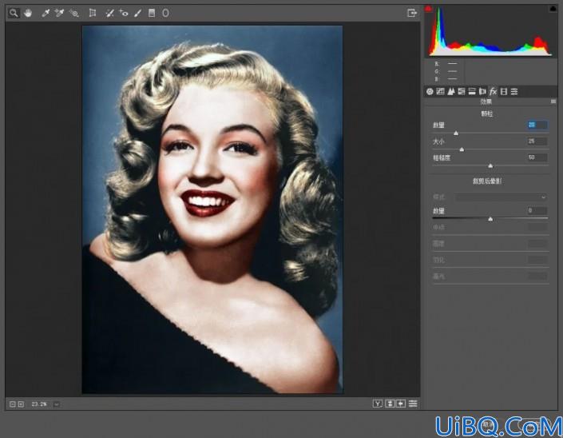563x438 pixels.
Task: Select the Radial Filter tool
Action: (x=165, y=14)
